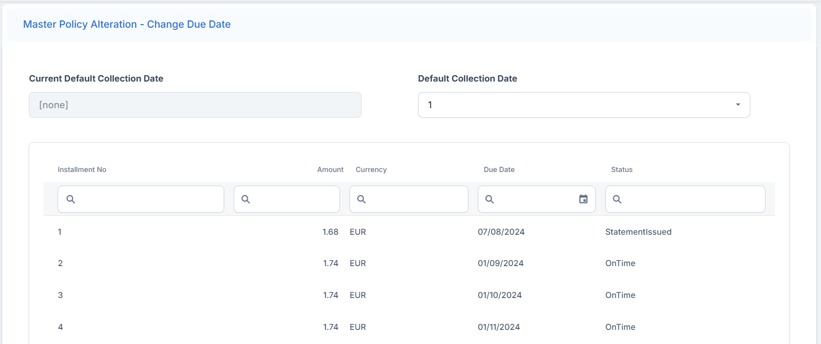The image size is (821, 344).
Task: Select installment row with StatementIssued status
Action: click(409, 232)
